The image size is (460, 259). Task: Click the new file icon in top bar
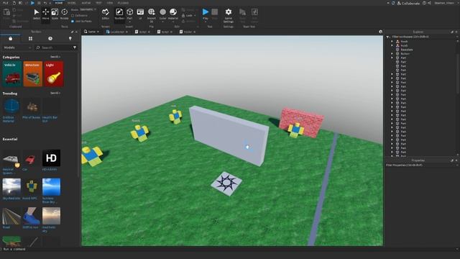click(x=14, y=3)
